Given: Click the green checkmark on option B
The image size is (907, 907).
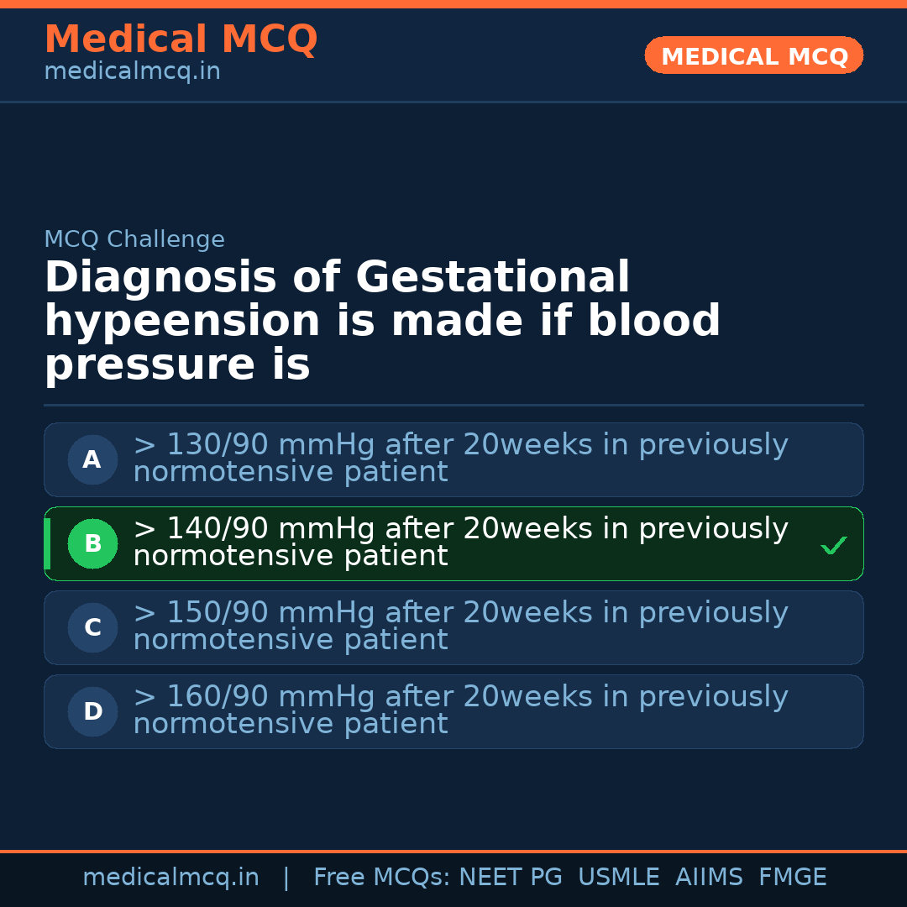Looking at the screenshot, I should (833, 546).
